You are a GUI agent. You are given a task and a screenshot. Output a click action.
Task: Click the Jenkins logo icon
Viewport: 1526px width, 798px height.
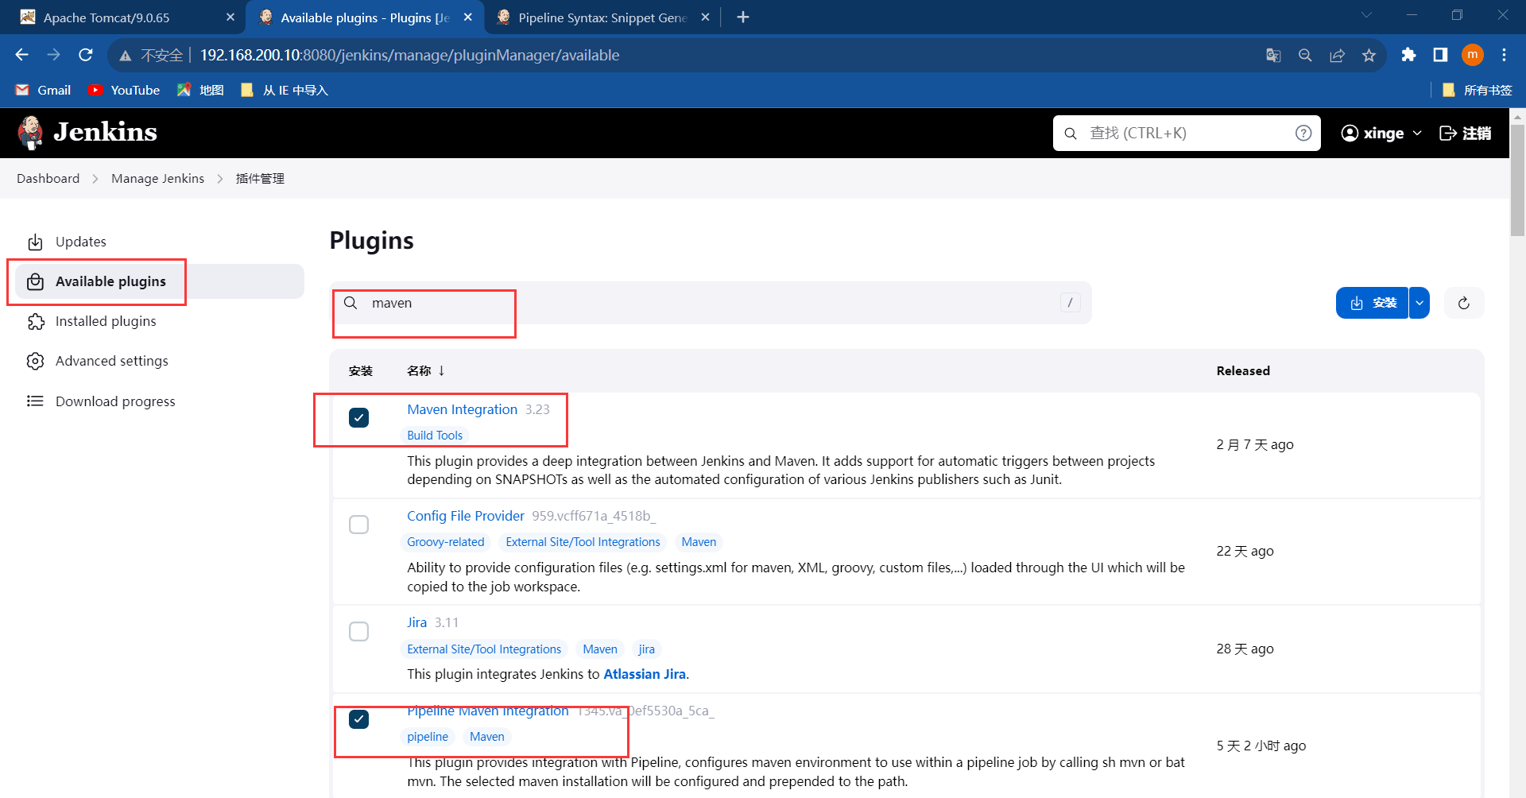tap(30, 133)
